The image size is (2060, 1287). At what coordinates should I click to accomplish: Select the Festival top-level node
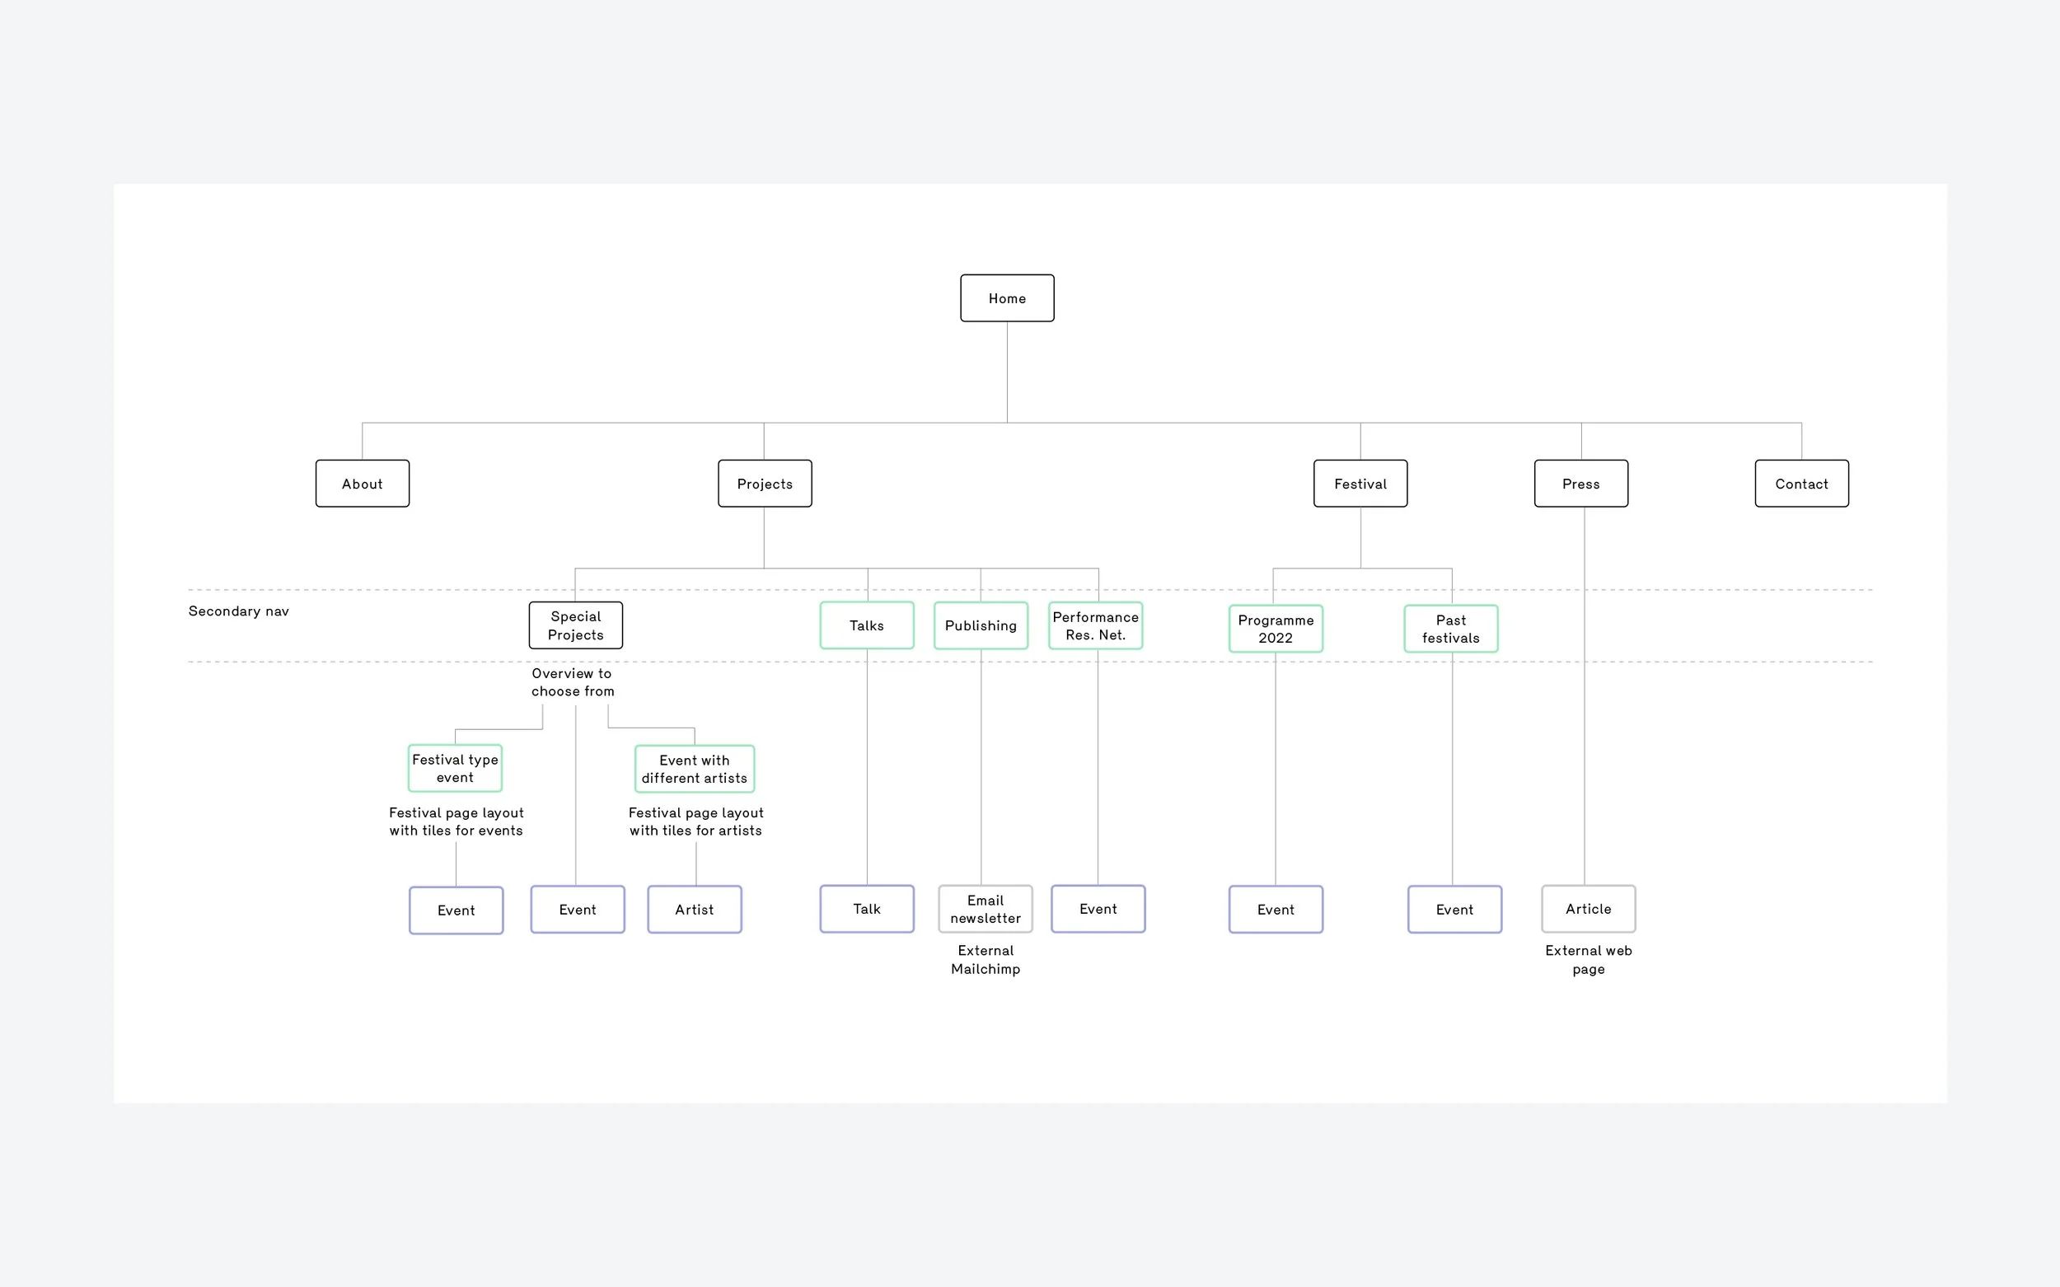(x=1360, y=484)
